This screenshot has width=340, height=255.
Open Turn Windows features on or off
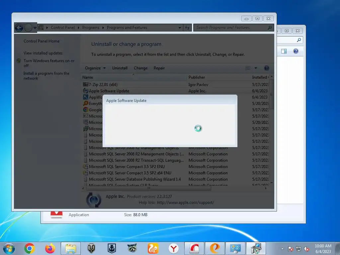pos(49,63)
